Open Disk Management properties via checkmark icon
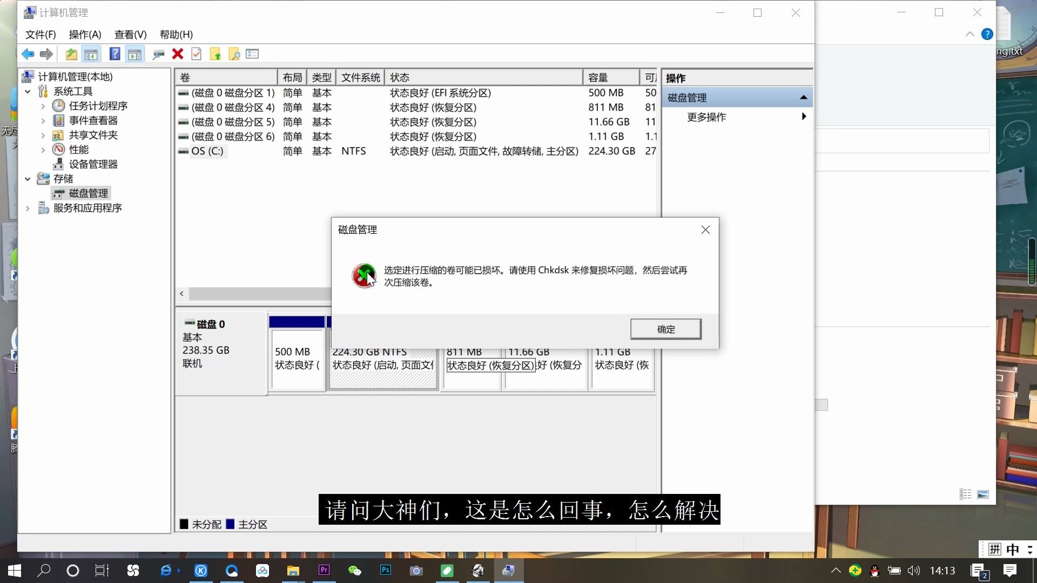 click(x=196, y=53)
